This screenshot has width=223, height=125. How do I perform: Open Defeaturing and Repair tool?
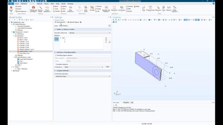[x=33, y=9]
